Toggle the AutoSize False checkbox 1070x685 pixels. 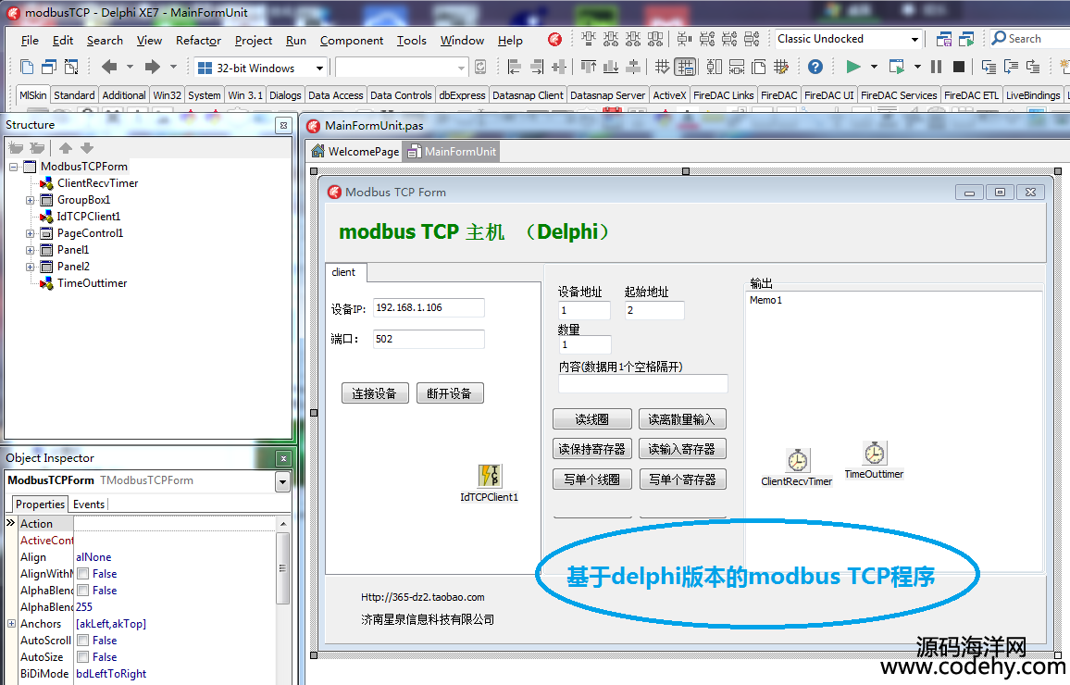(83, 657)
